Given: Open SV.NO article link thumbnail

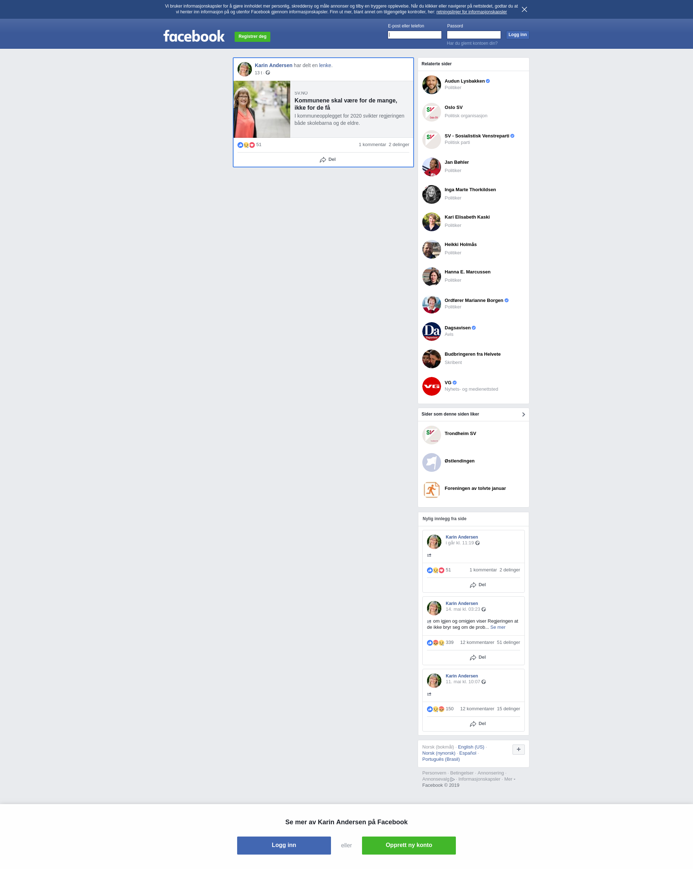Looking at the screenshot, I should click(x=262, y=109).
